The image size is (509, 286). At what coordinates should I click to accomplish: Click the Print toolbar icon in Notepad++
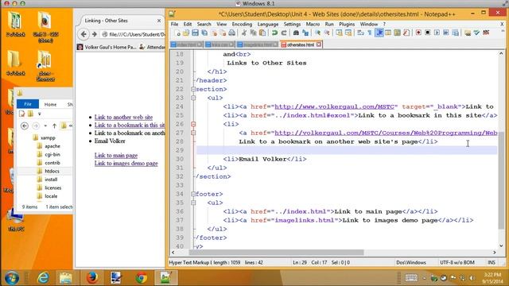(231, 33)
